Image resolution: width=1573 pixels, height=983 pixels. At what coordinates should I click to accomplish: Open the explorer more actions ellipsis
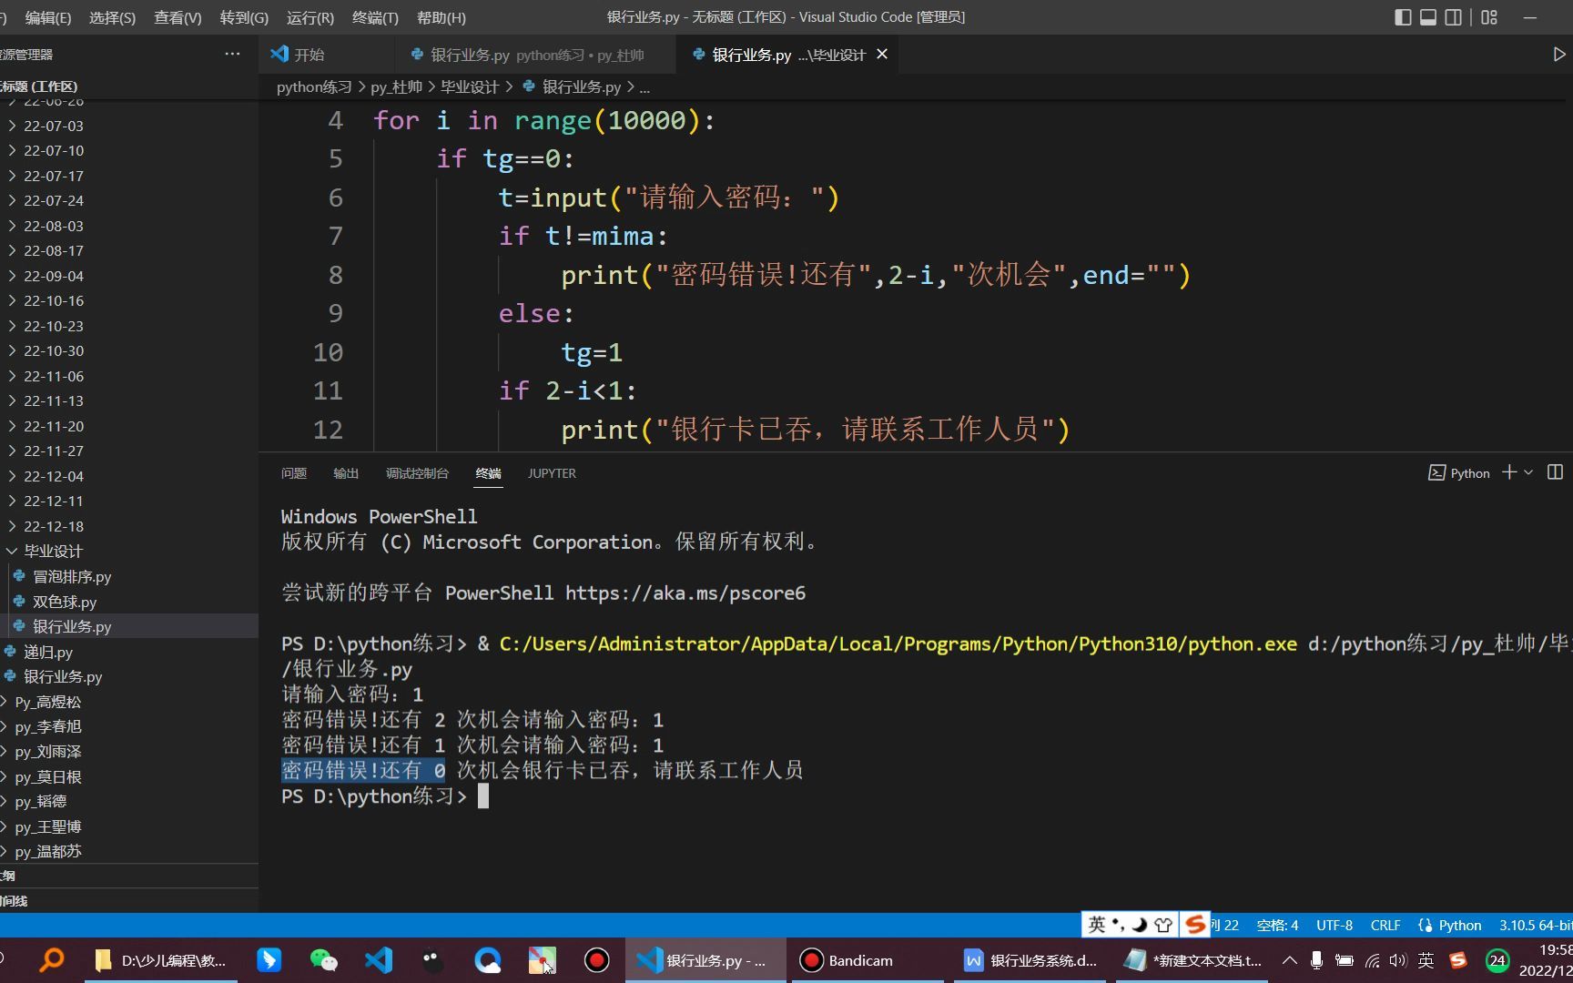click(232, 55)
